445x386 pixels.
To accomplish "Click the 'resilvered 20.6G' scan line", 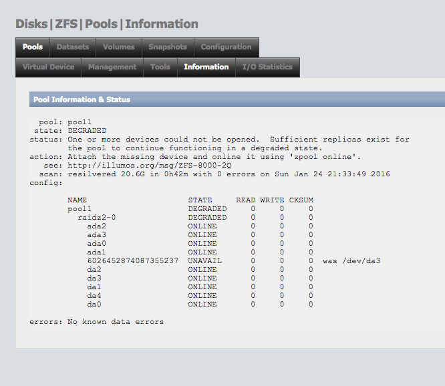I will coord(229,174).
